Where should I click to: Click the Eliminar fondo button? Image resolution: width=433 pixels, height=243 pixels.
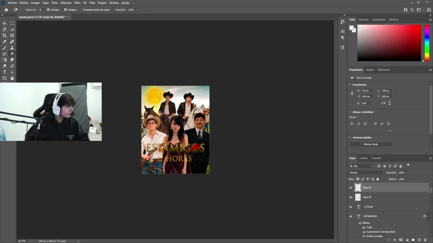[371, 144]
